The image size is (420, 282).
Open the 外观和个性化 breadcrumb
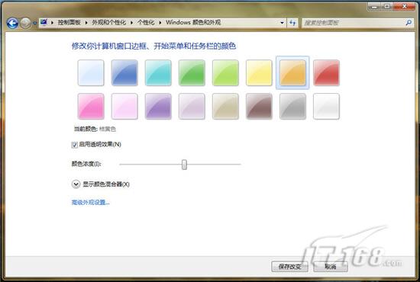[x=109, y=22]
